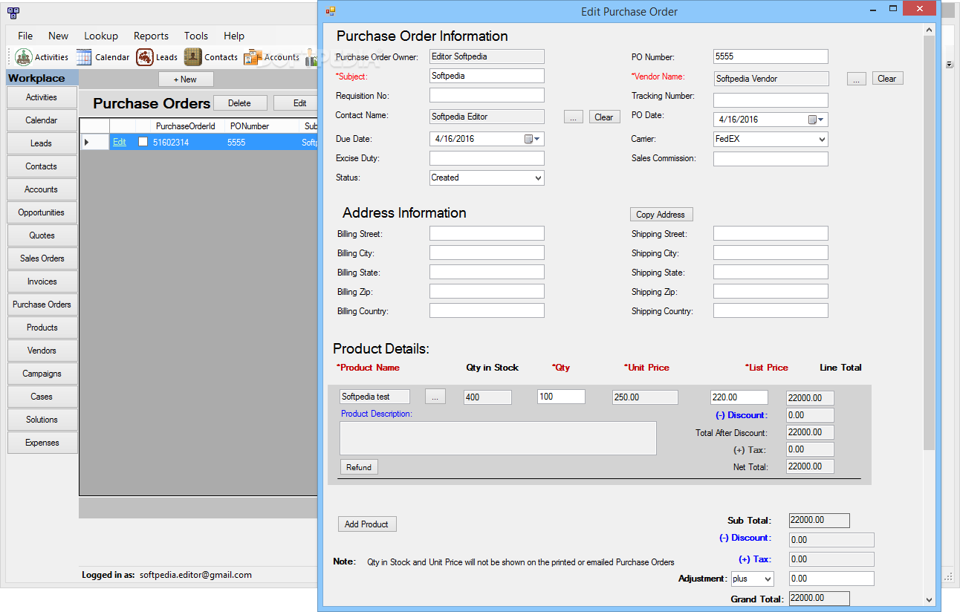Click the Requisition No input field
960x612 pixels.
(x=487, y=95)
